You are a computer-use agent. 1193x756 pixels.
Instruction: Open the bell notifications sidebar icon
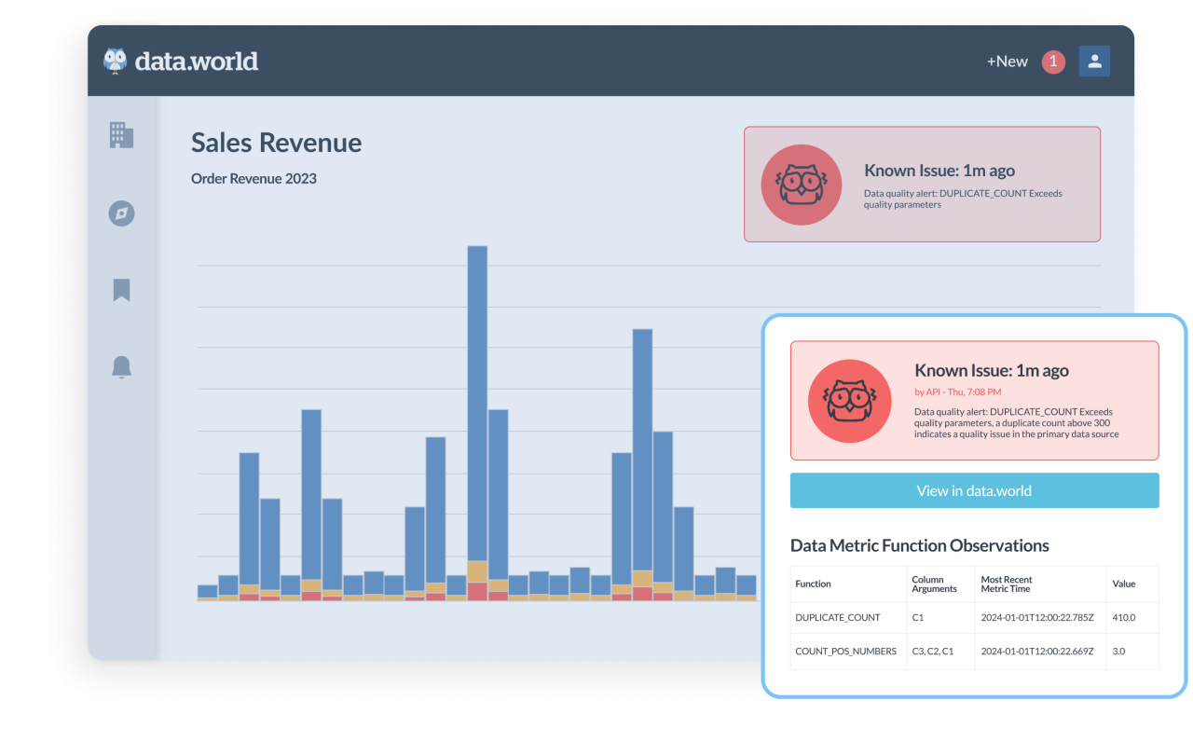click(121, 367)
